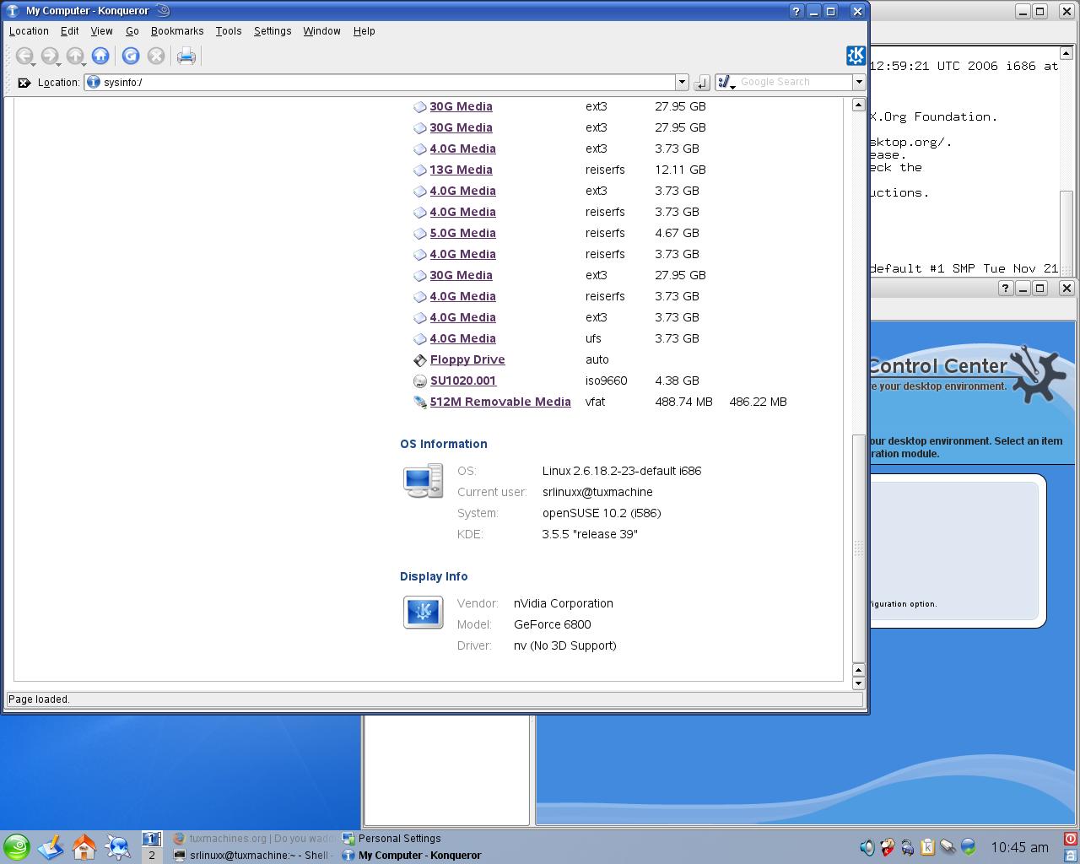
Task: Reload the sysinfo page
Action: click(131, 56)
